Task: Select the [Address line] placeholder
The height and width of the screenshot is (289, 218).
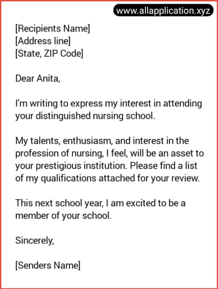Action: [43, 41]
